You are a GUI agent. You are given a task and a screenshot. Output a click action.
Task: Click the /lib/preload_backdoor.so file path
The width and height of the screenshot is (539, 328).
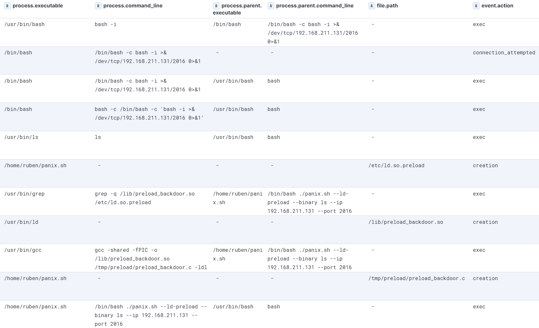pos(406,222)
